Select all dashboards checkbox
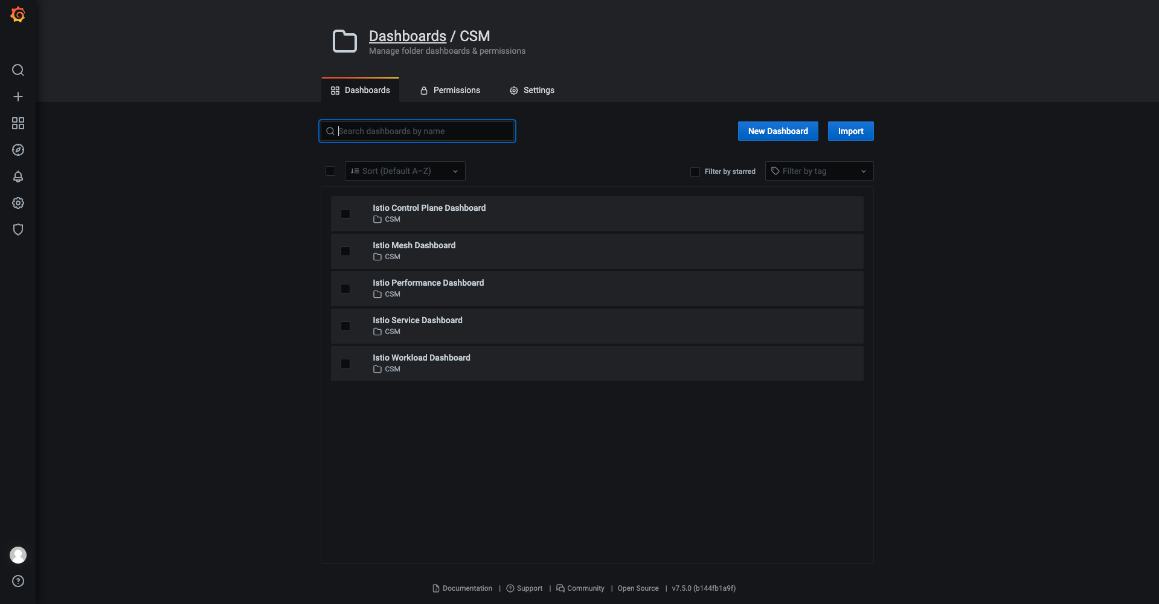1159x604 pixels. pos(330,171)
